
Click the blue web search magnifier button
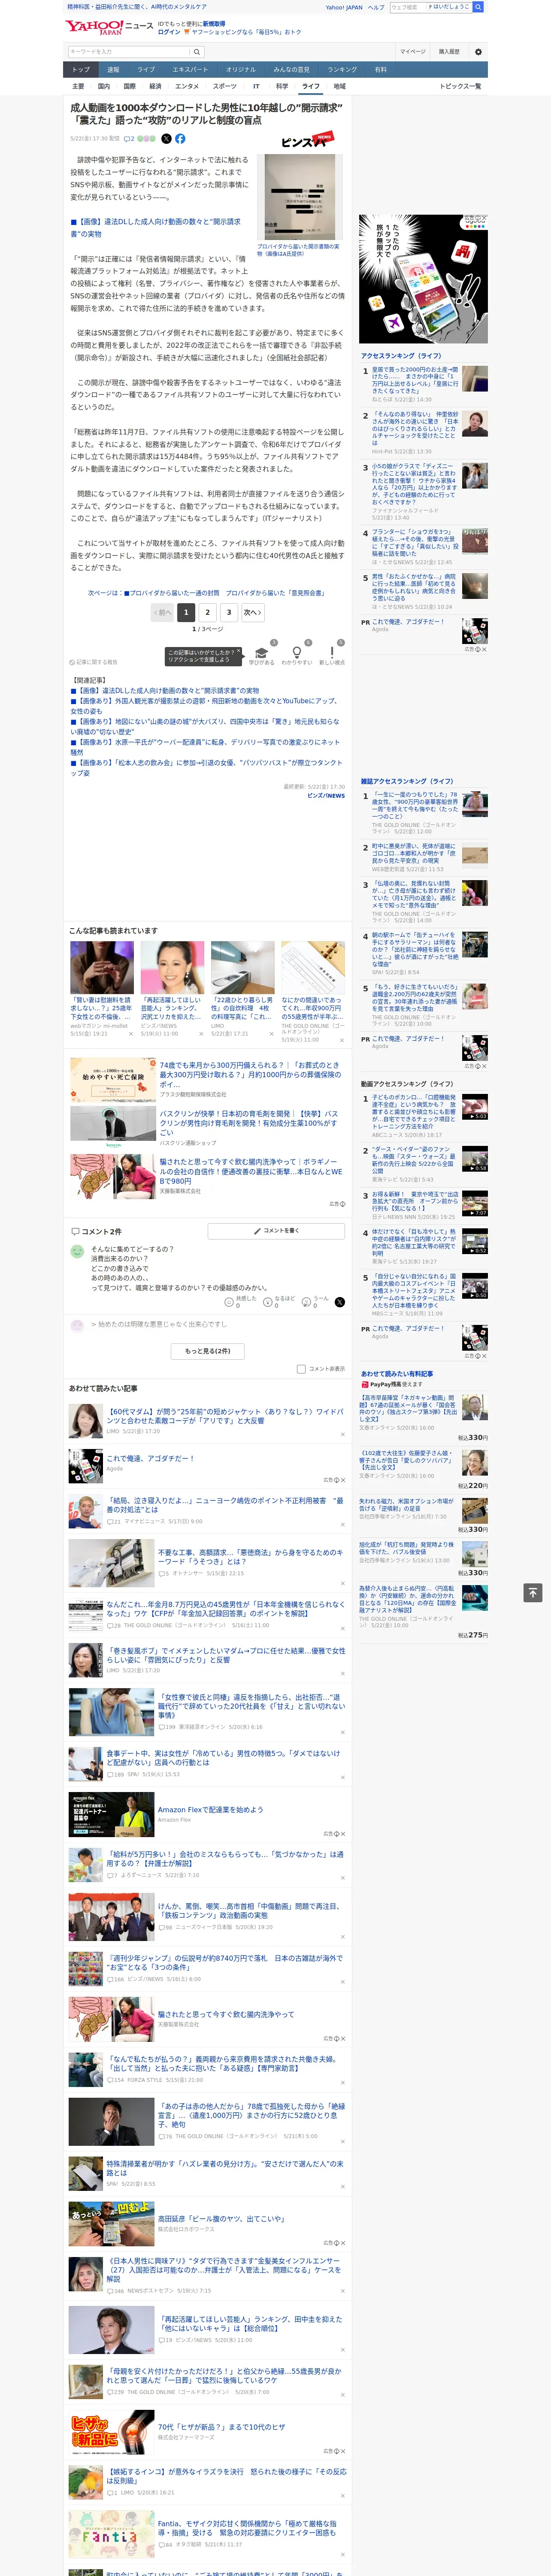[x=478, y=7]
